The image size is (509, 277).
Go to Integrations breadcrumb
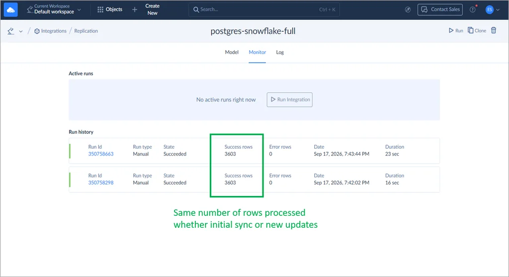[54, 31]
